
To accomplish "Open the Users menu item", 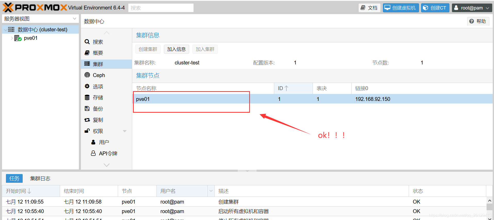I will pyautogui.click(x=106, y=142).
